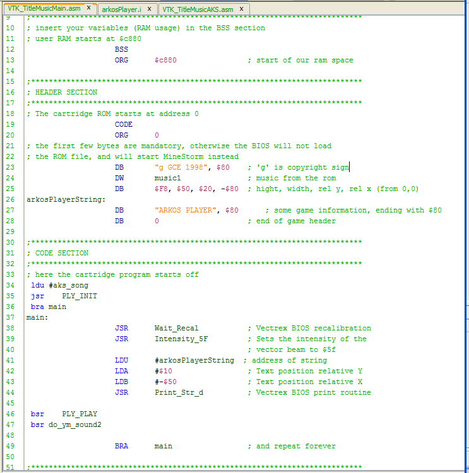Place cursor on the $c880 address value
This screenshot has width=469, height=473.
[165, 61]
